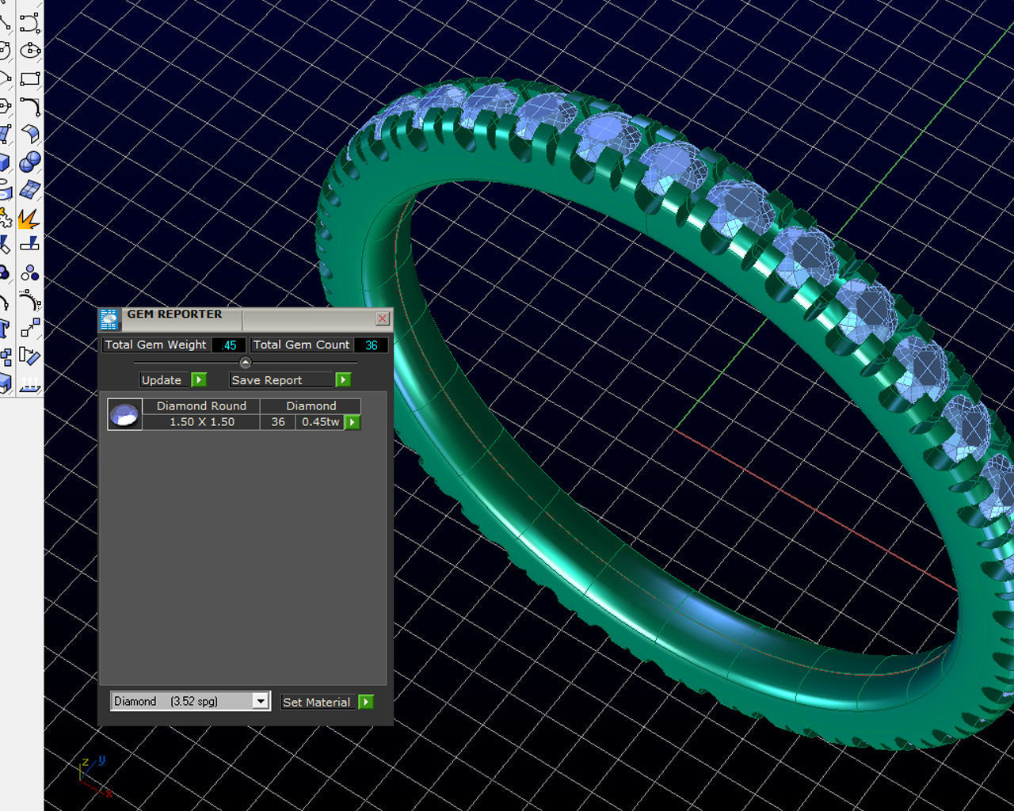This screenshot has width=1014, height=811.
Task: Click the 1.50 X 1.50 size cell
Action: tap(201, 422)
